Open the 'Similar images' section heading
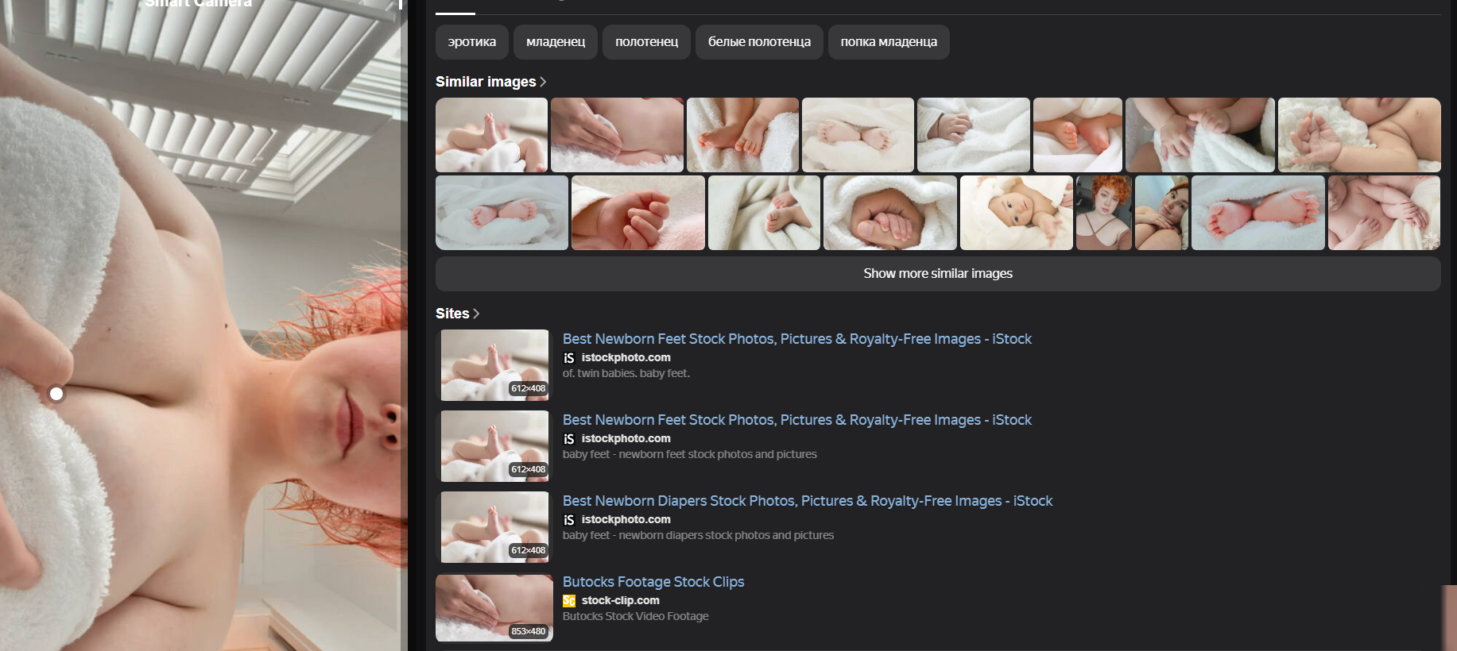 point(486,82)
